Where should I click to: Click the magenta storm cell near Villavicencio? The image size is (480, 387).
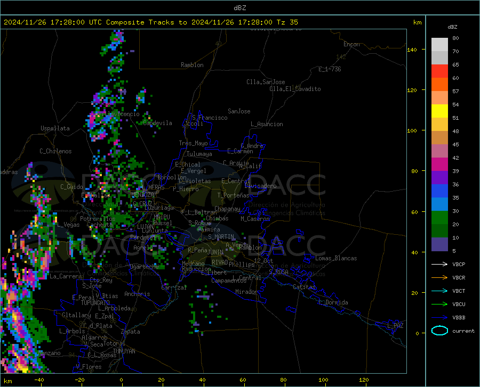pyautogui.click(x=92, y=120)
